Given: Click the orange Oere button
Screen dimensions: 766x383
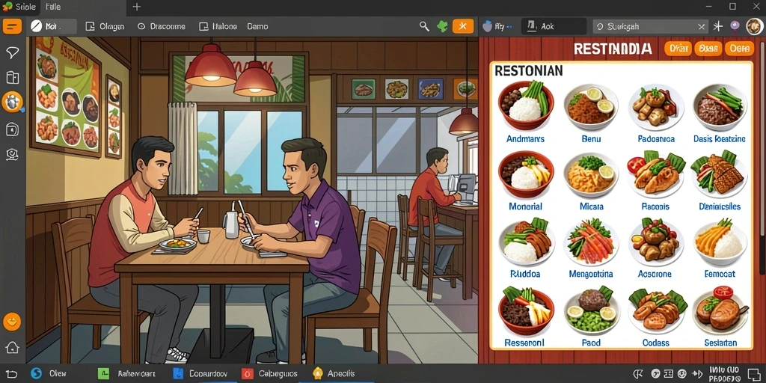Looking at the screenshot, I should tap(739, 49).
